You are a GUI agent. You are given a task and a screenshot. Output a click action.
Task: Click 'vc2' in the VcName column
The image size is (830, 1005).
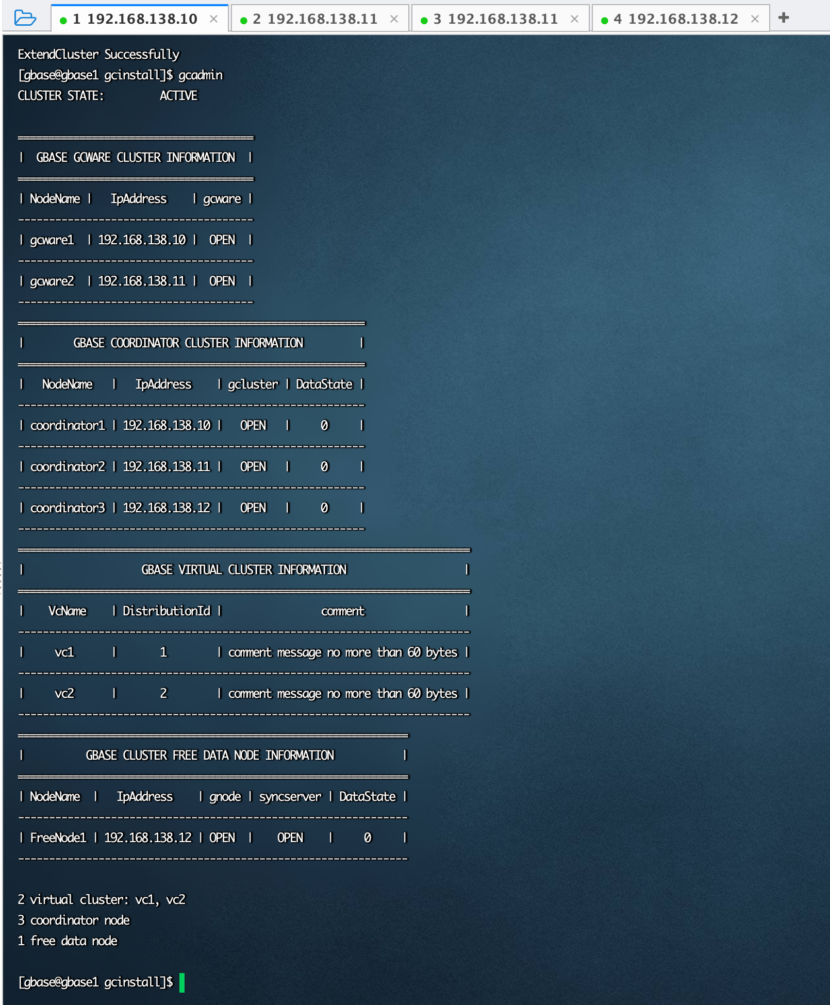(64, 694)
